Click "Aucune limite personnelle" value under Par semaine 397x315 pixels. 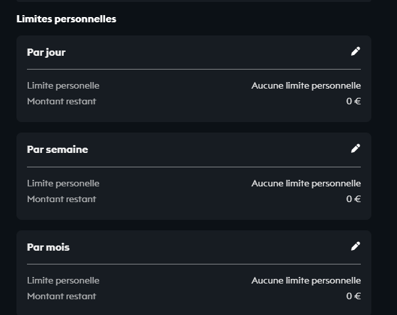click(306, 183)
